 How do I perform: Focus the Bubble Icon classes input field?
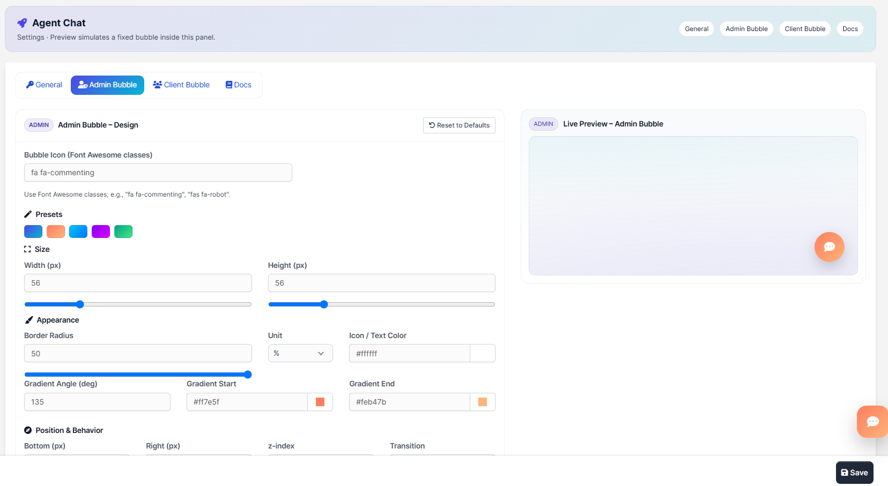pyautogui.click(x=158, y=173)
